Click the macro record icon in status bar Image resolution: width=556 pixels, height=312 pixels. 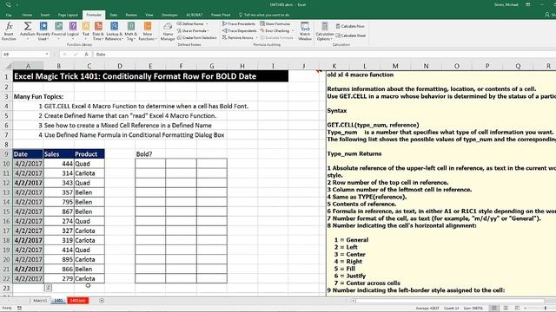pos(19,309)
